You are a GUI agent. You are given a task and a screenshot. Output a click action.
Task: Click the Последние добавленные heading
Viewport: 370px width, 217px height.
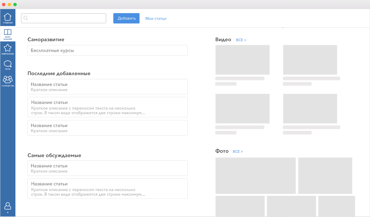59,74
